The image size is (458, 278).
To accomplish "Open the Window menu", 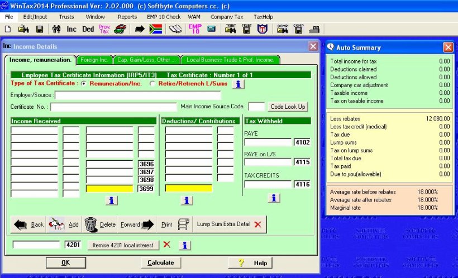I will tap(95, 17).
